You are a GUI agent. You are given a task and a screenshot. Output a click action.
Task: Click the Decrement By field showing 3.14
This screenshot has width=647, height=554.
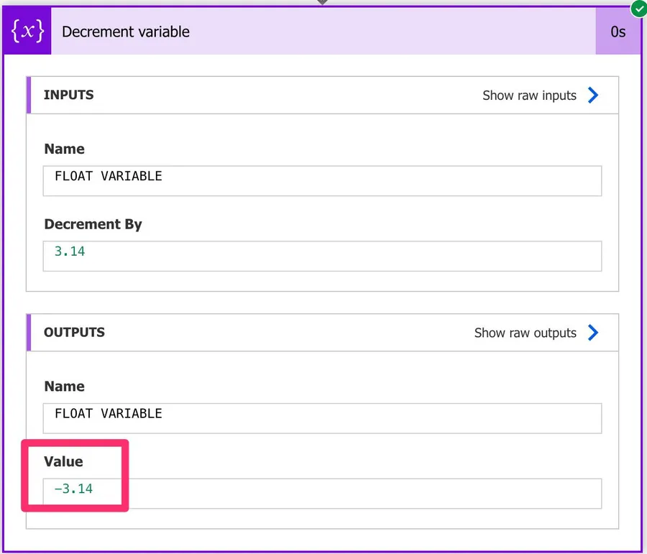point(322,256)
